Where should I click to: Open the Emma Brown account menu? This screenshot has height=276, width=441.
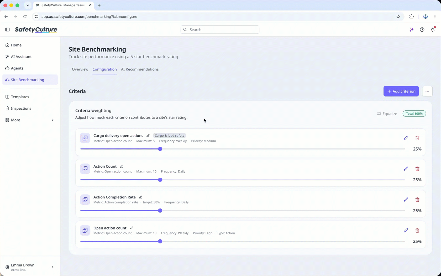(x=30, y=267)
